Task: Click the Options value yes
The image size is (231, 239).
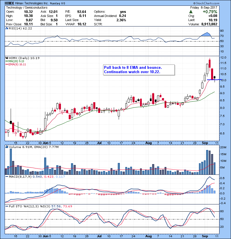Action: click(x=123, y=12)
